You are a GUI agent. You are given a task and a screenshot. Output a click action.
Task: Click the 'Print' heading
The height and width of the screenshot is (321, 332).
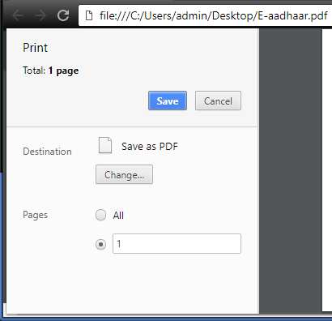35,48
